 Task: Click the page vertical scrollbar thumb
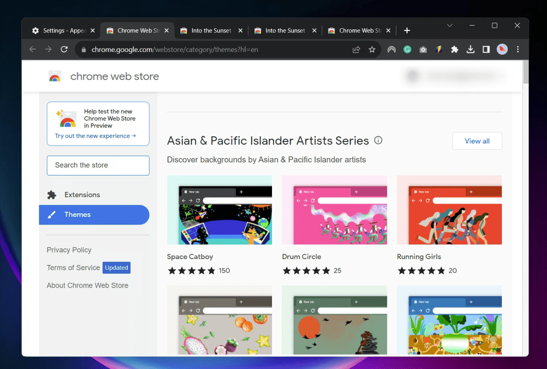[x=526, y=72]
